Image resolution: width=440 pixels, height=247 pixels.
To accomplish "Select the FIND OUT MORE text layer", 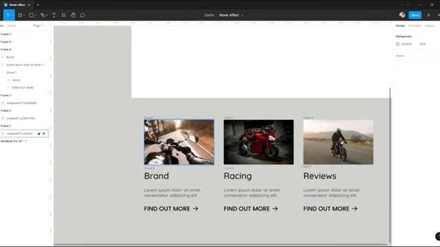I will [23, 88].
